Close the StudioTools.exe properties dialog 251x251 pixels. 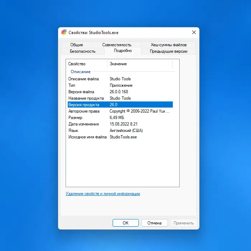click(194, 32)
